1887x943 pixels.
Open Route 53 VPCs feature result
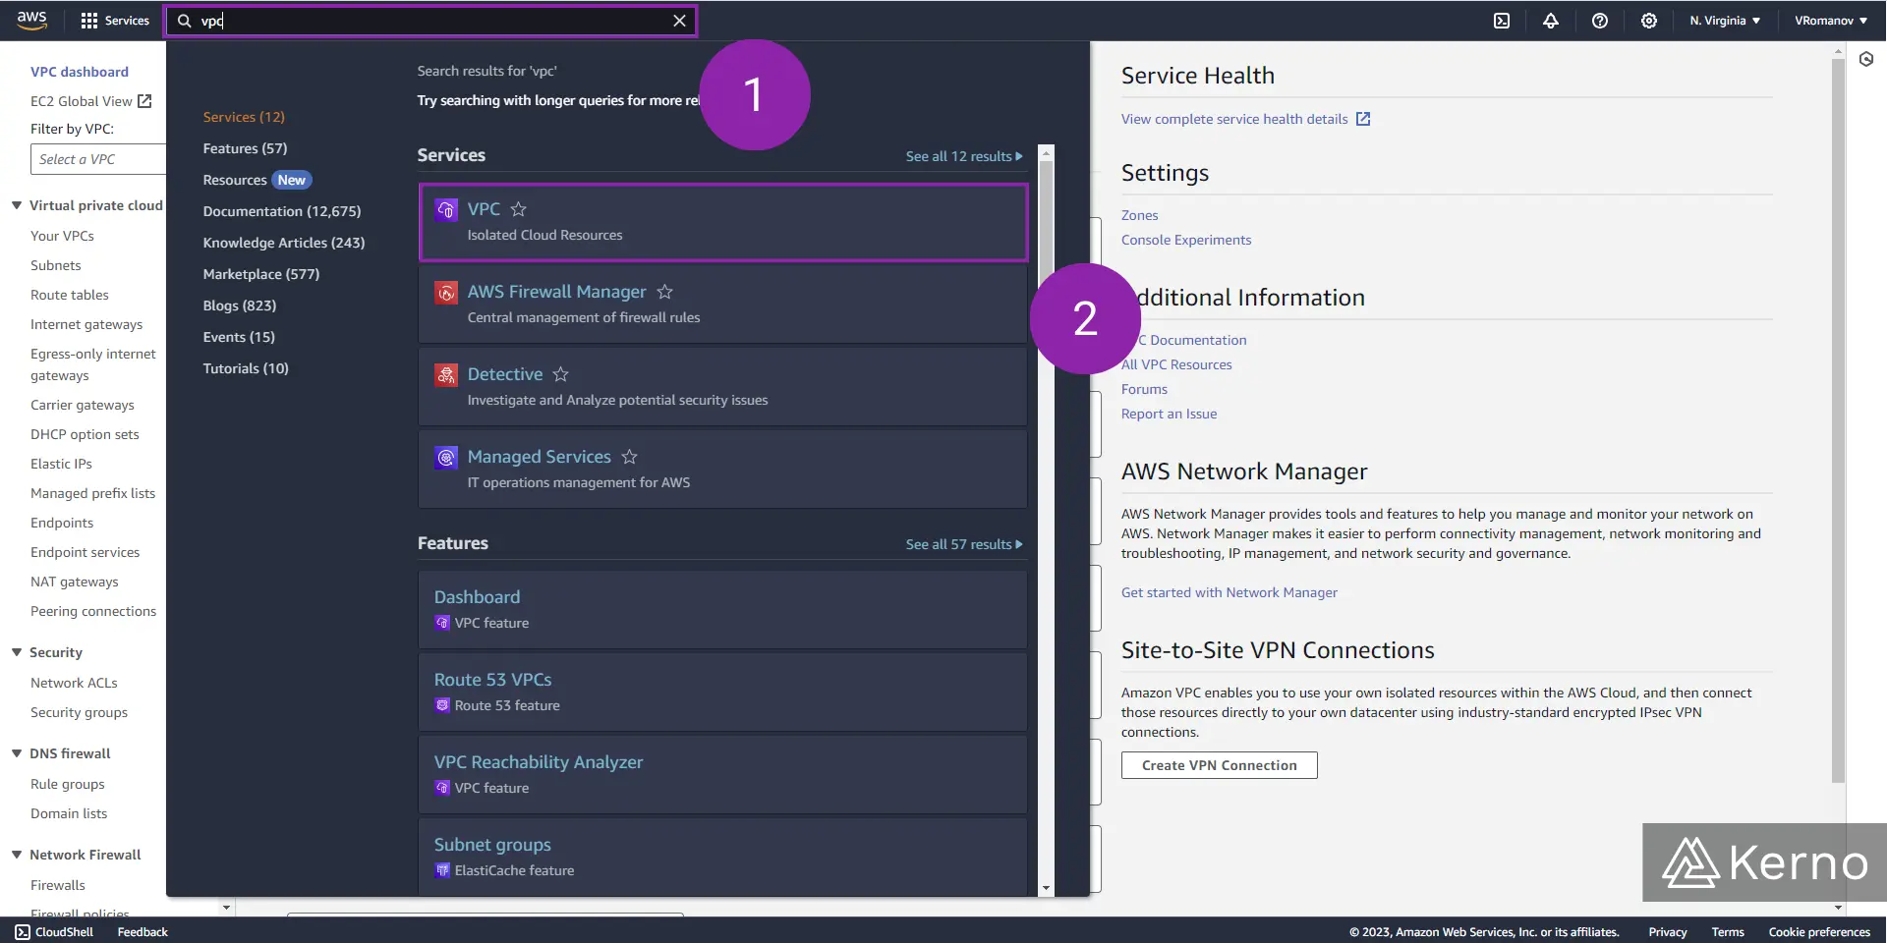coord(723,692)
